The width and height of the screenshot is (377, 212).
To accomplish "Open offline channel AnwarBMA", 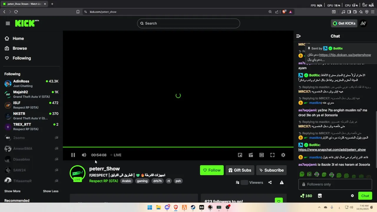I will click(x=31, y=149).
